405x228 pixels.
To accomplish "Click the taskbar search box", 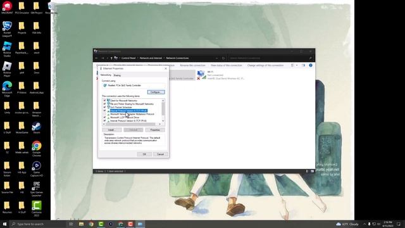I will (37, 224).
